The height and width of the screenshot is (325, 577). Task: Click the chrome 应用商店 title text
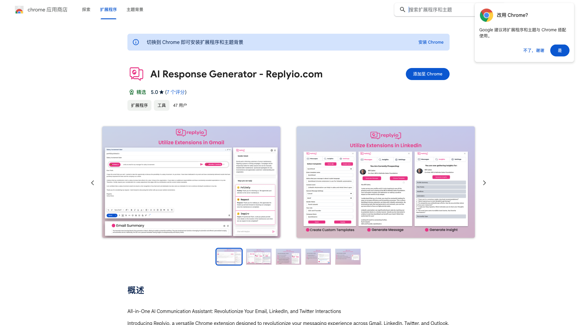pos(47,10)
